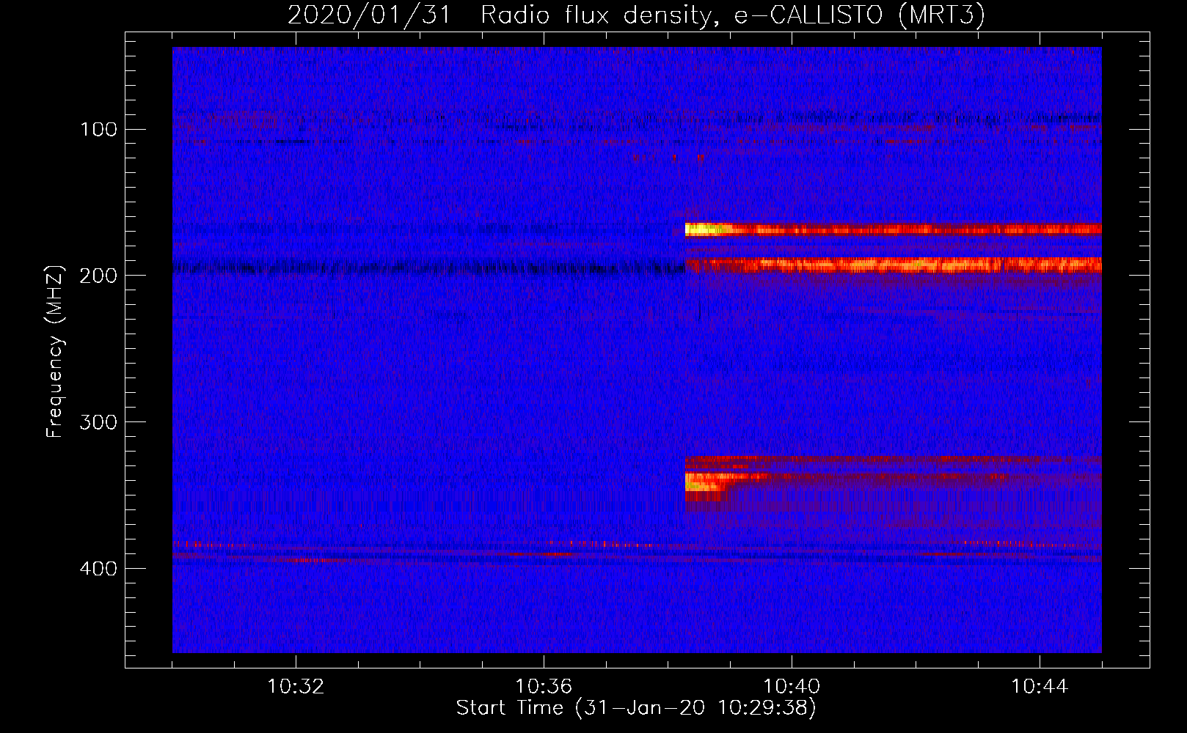This screenshot has width=1187, height=733.
Task: Click the "10:44" time tick label
Action: click(1040, 687)
